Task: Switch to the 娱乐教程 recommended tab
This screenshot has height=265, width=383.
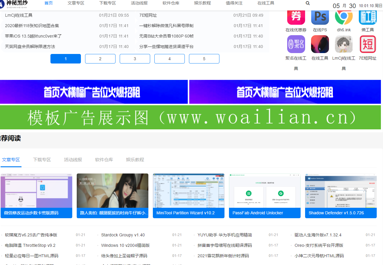Action: [x=135, y=160]
